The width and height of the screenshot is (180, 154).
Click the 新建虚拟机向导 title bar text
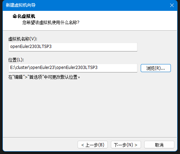tap(21, 5)
